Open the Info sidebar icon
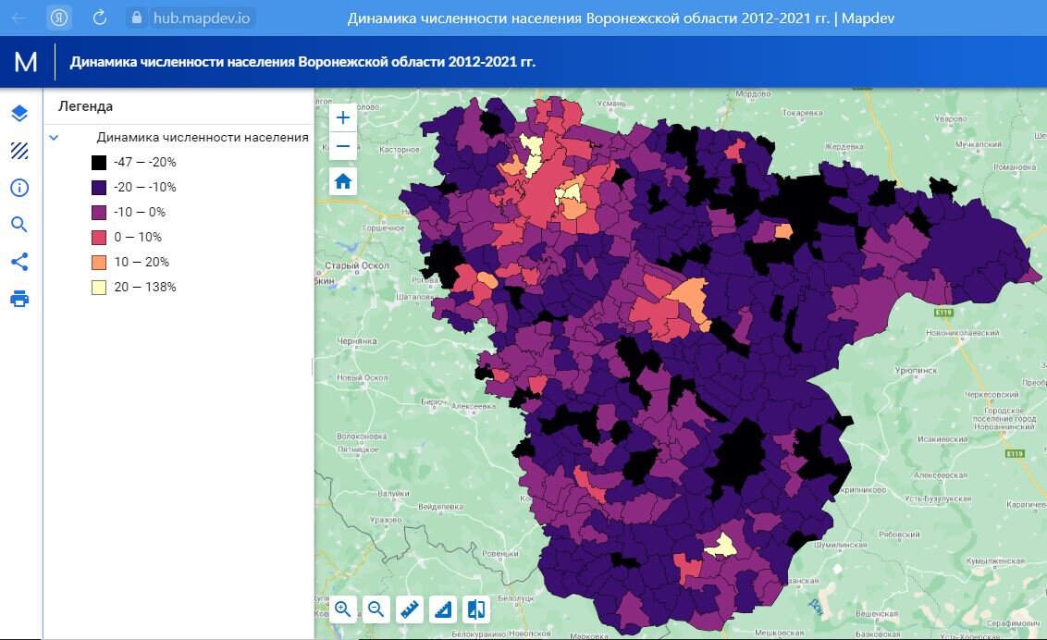The width and height of the screenshot is (1047, 640). pyautogui.click(x=19, y=188)
